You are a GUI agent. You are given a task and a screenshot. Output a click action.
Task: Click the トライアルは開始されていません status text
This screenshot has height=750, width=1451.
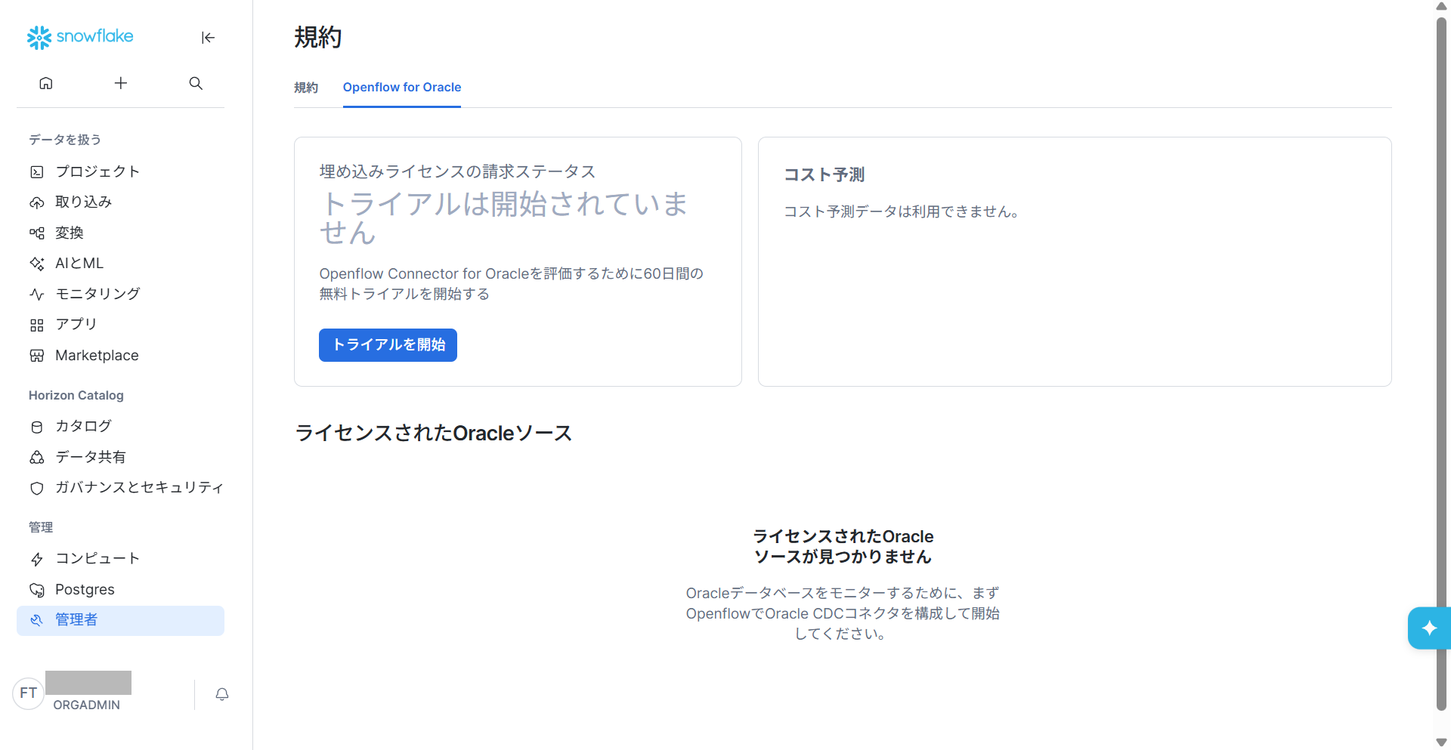pyautogui.click(x=503, y=218)
